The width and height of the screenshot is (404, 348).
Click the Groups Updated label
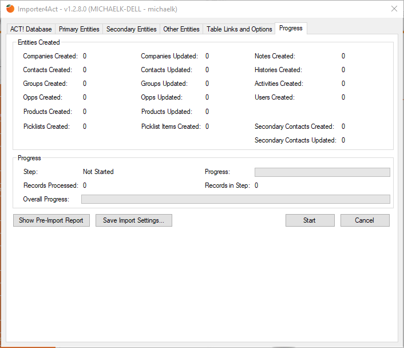pyautogui.click(x=164, y=84)
